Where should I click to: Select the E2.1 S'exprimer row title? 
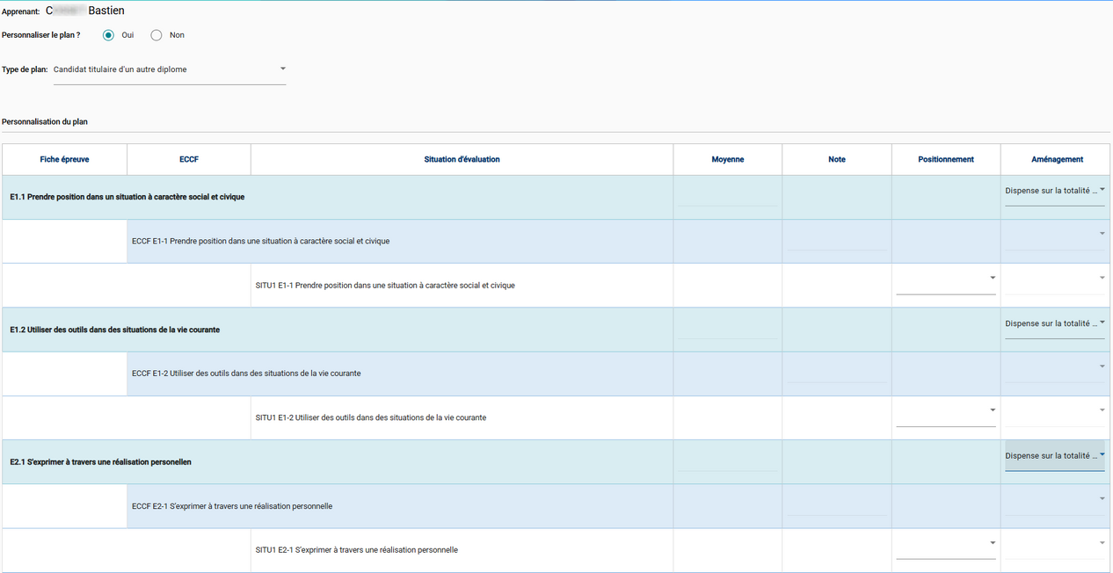point(100,462)
